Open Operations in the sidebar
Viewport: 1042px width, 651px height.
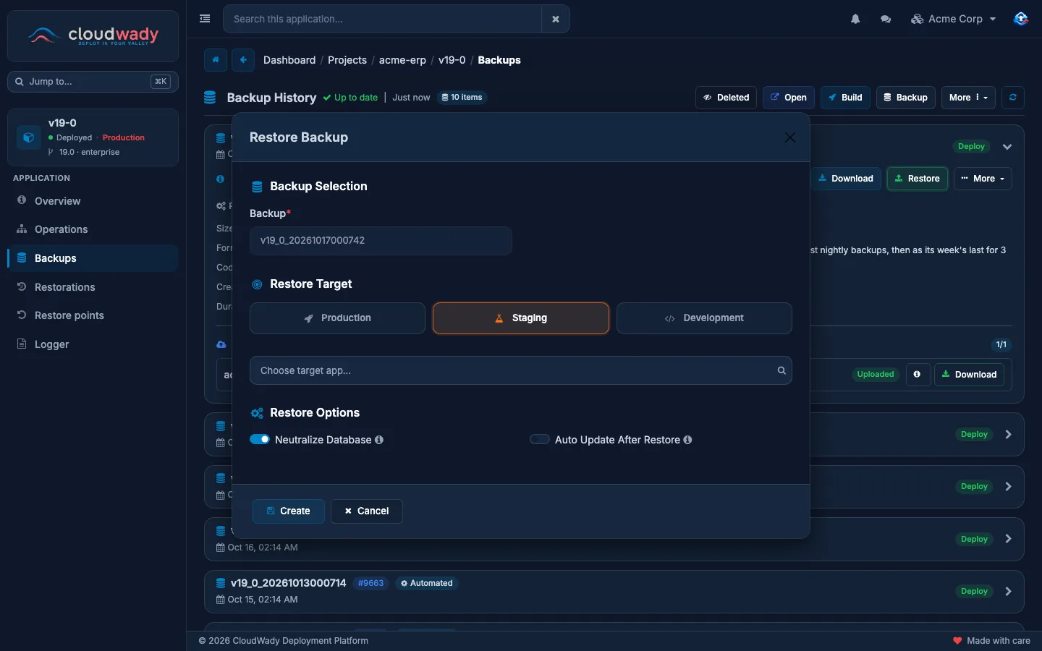click(x=93, y=229)
